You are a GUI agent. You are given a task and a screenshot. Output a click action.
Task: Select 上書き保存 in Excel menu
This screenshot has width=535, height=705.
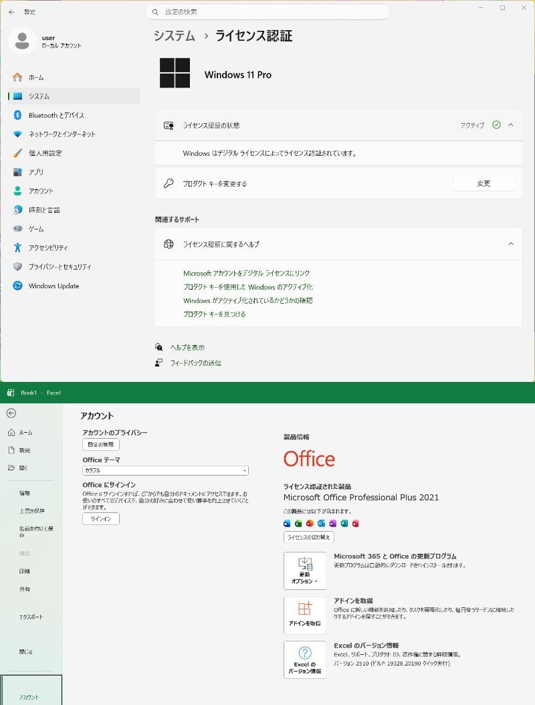tap(32, 510)
